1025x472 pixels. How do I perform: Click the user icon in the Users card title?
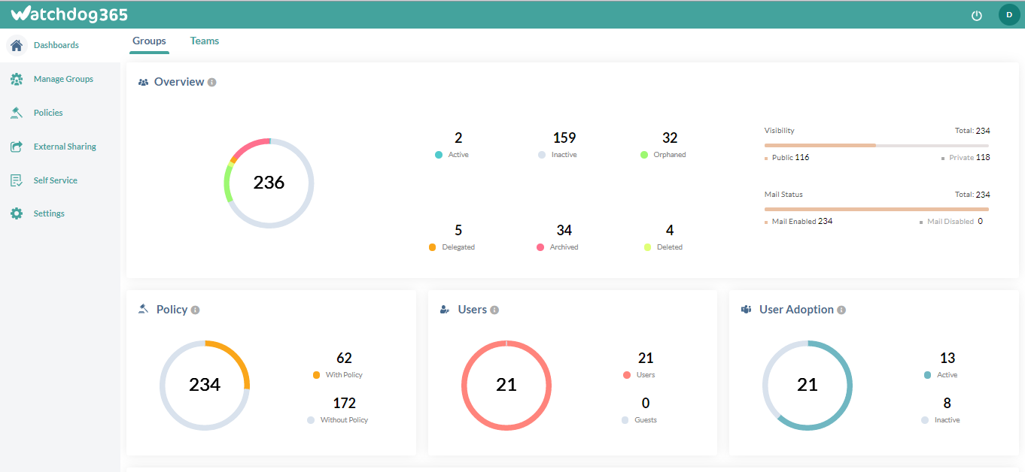(445, 309)
